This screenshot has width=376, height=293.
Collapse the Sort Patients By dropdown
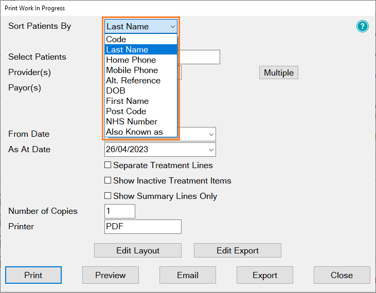pos(173,27)
